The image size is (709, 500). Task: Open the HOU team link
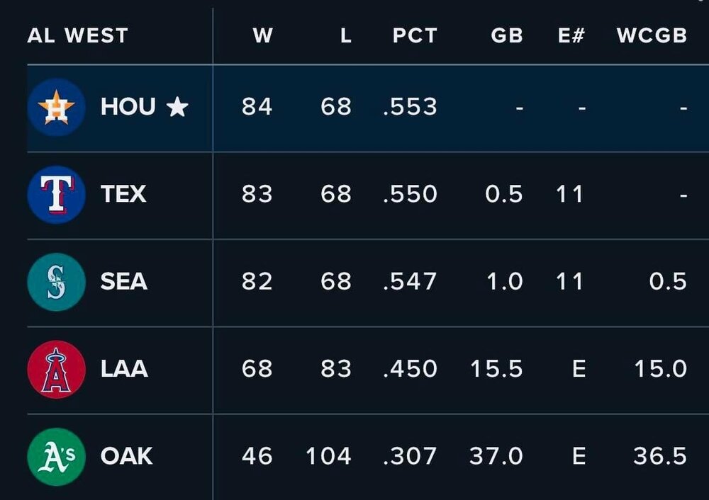128,107
